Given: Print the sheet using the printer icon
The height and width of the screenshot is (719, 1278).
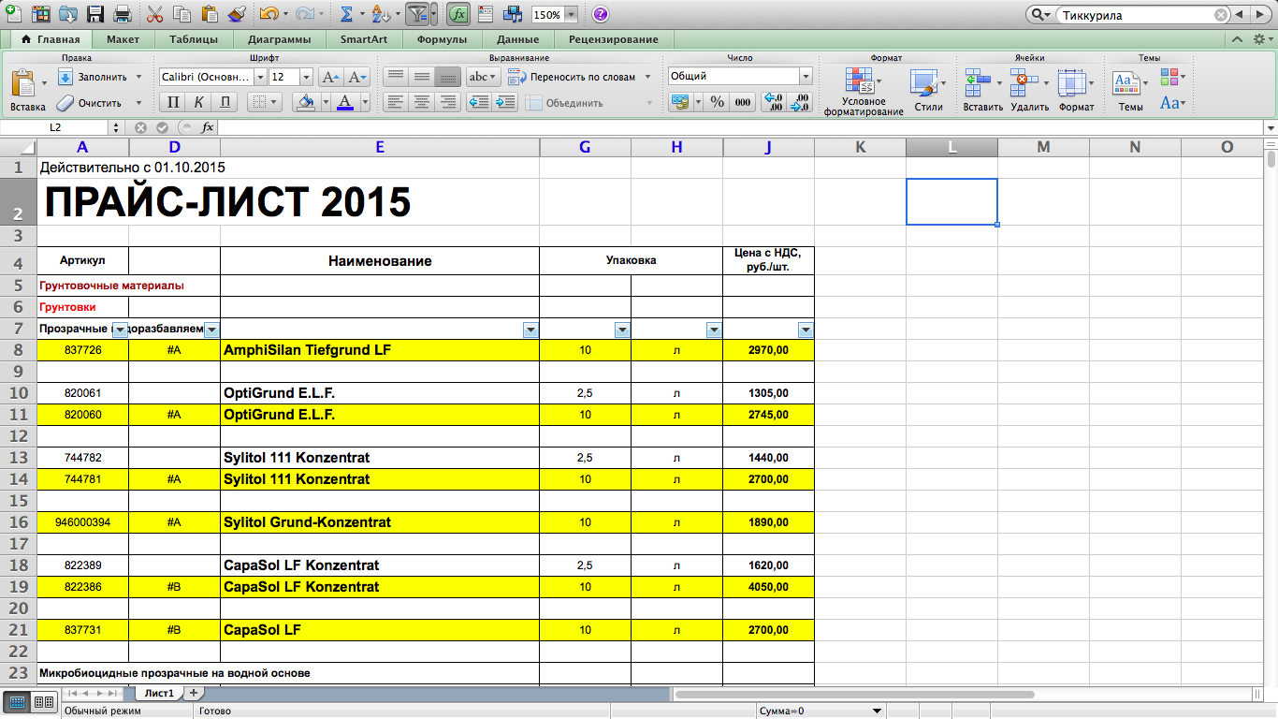Looking at the screenshot, I should (x=122, y=14).
